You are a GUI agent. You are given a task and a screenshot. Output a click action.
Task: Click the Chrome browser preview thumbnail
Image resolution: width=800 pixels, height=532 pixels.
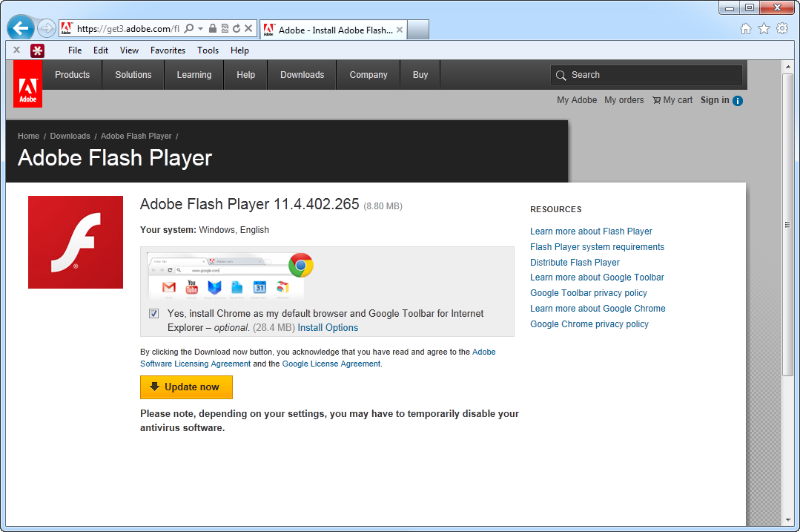click(x=230, y=276)
